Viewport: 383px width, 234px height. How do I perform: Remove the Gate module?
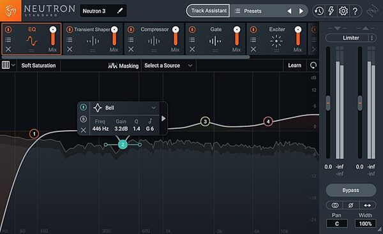click(192, 50)
